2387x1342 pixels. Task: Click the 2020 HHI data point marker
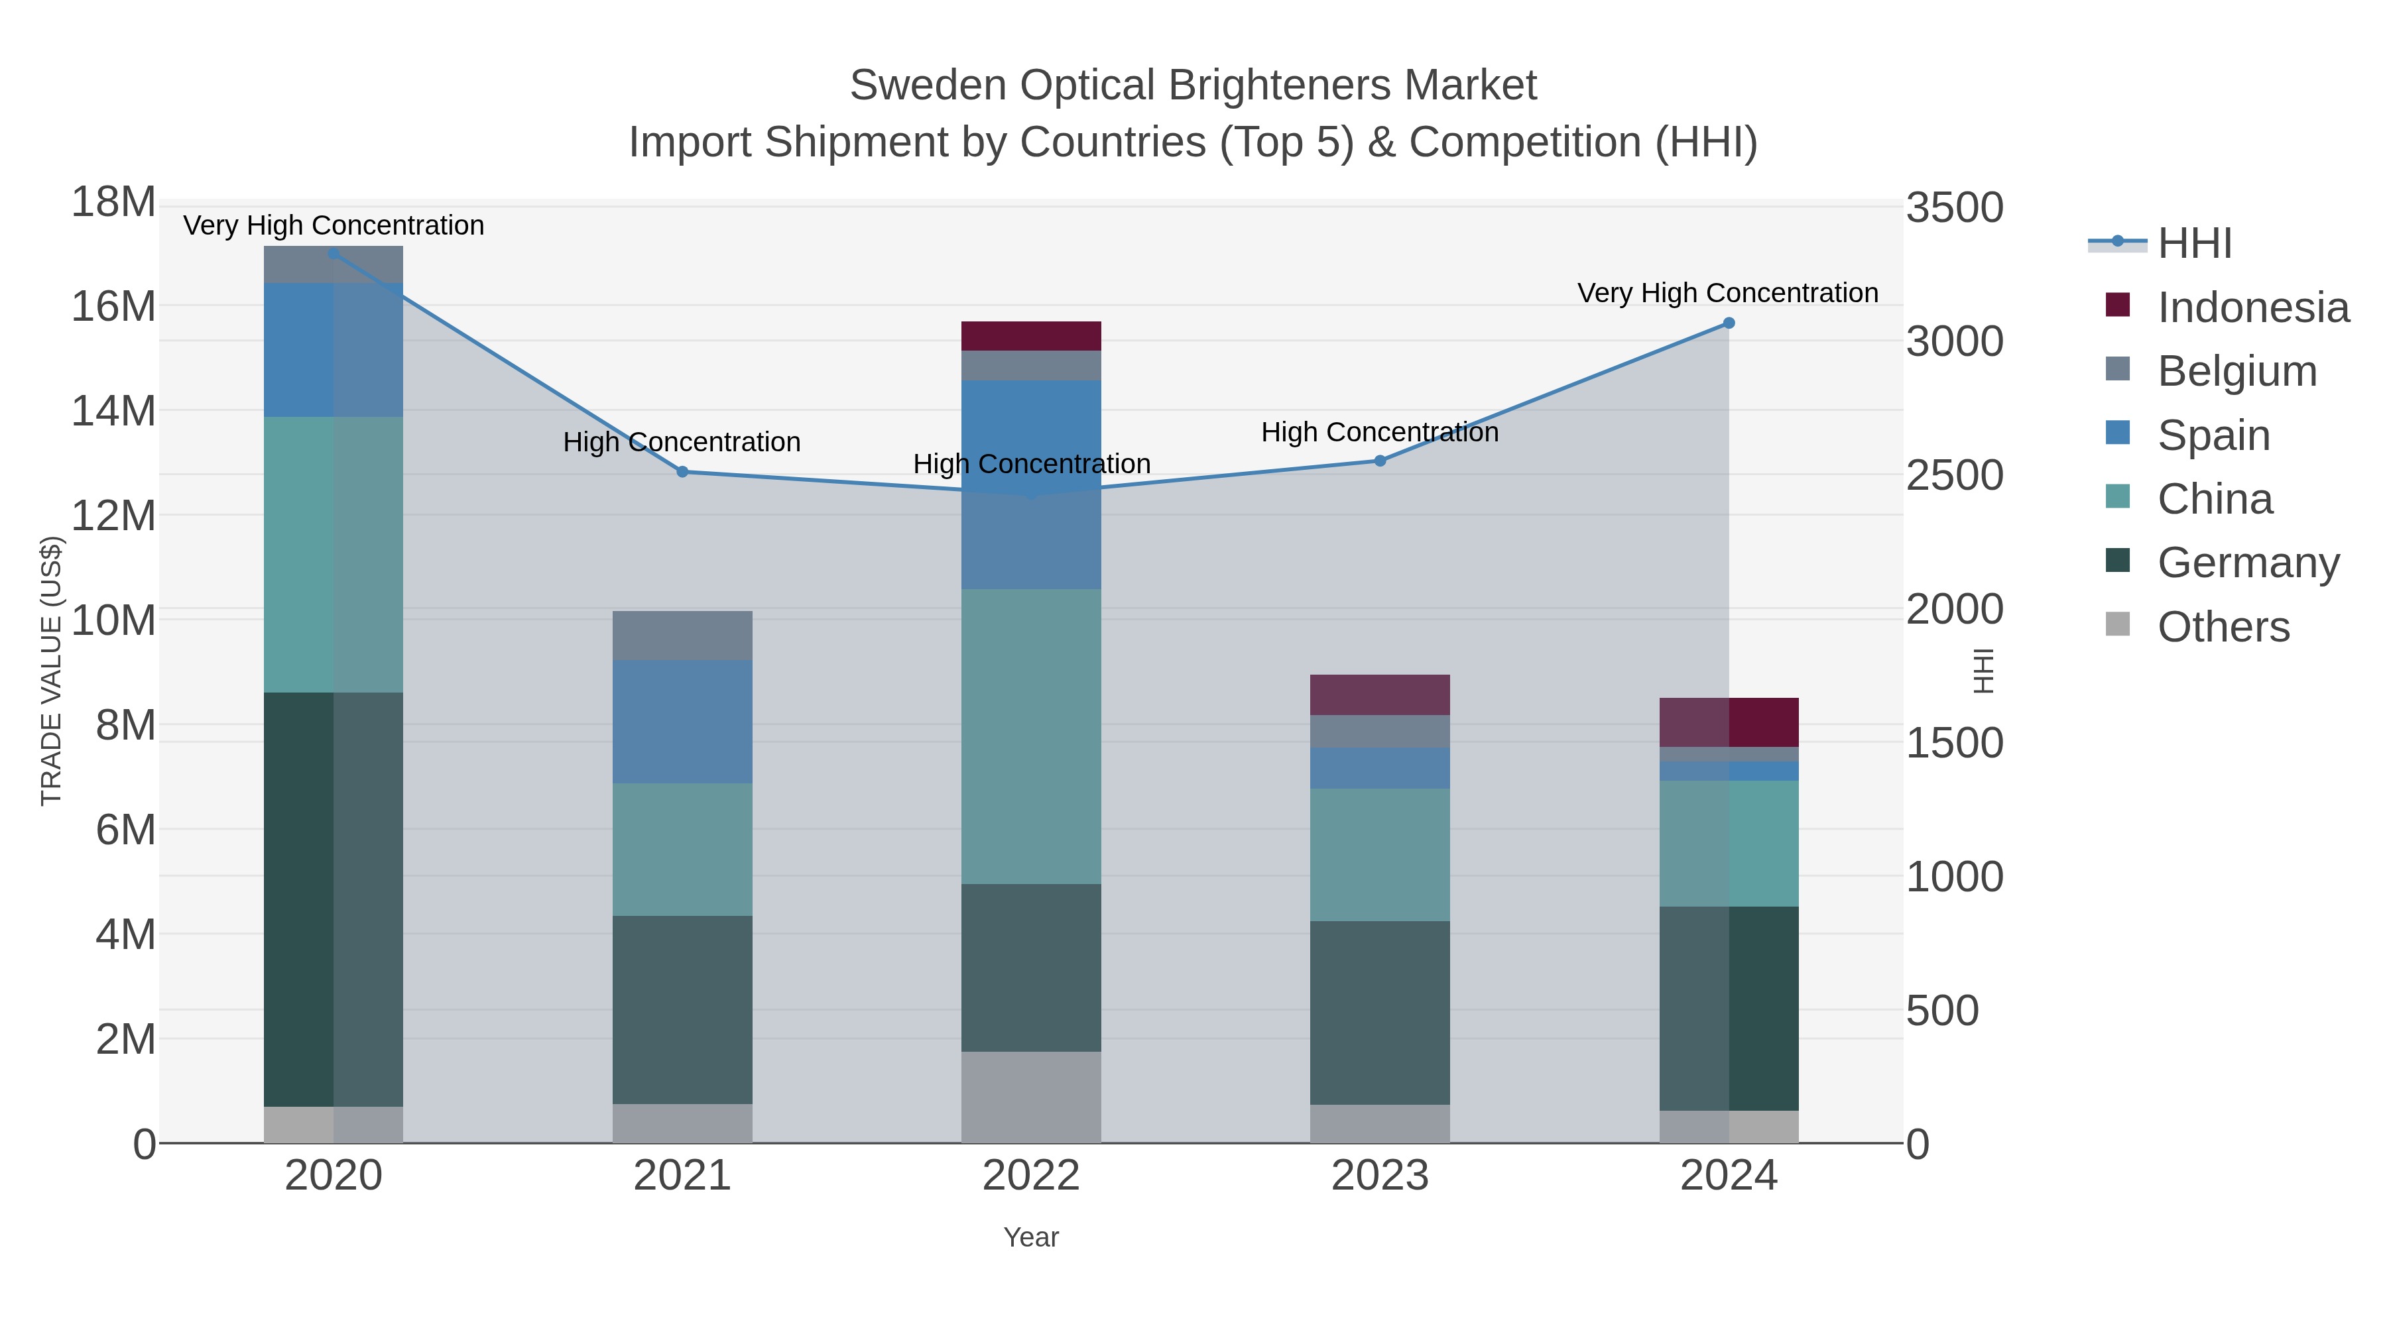[334, 253]
